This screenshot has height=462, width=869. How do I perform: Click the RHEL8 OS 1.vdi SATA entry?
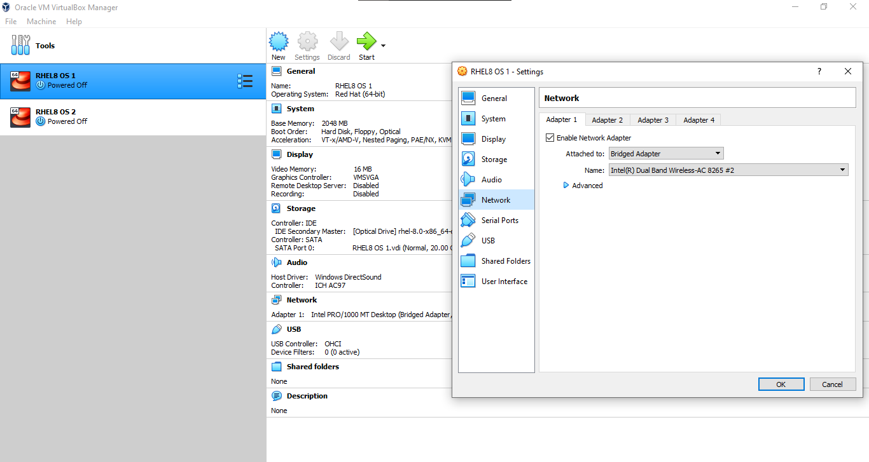pyautogui.click(x=402, y=248)
